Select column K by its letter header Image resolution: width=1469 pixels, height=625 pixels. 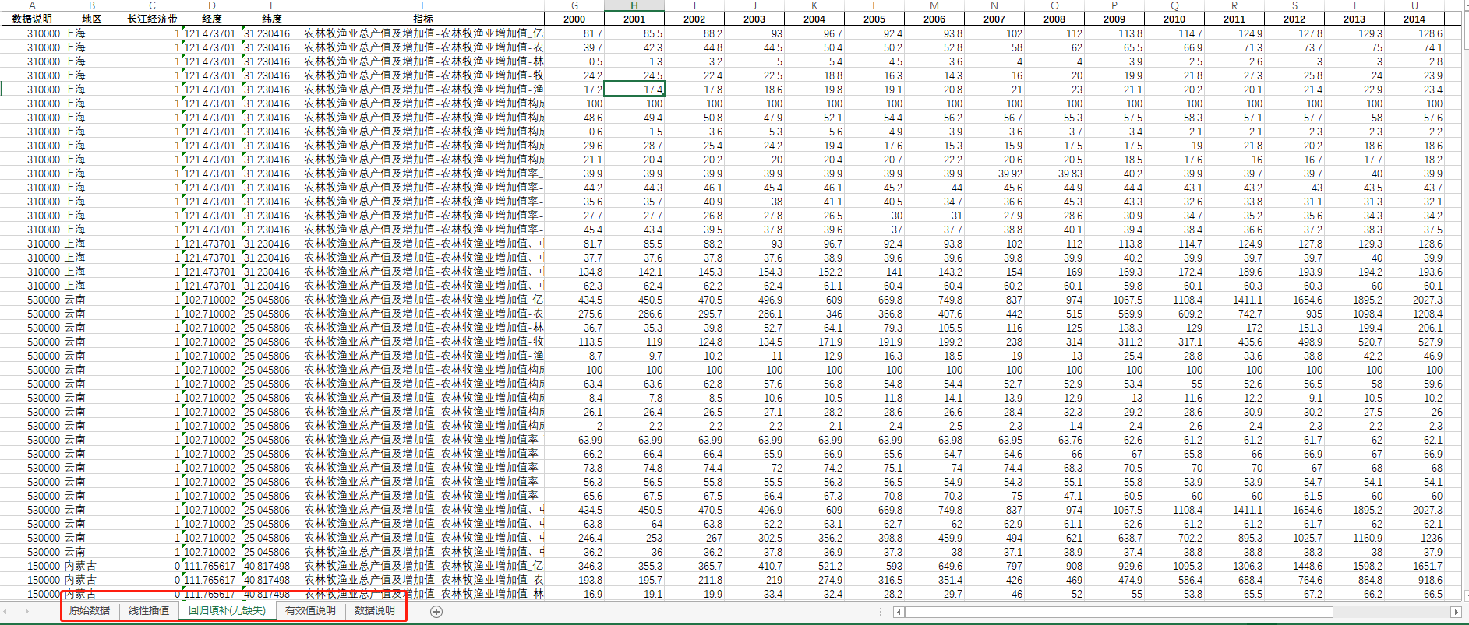pyautogui.click(x=814, y=5)
